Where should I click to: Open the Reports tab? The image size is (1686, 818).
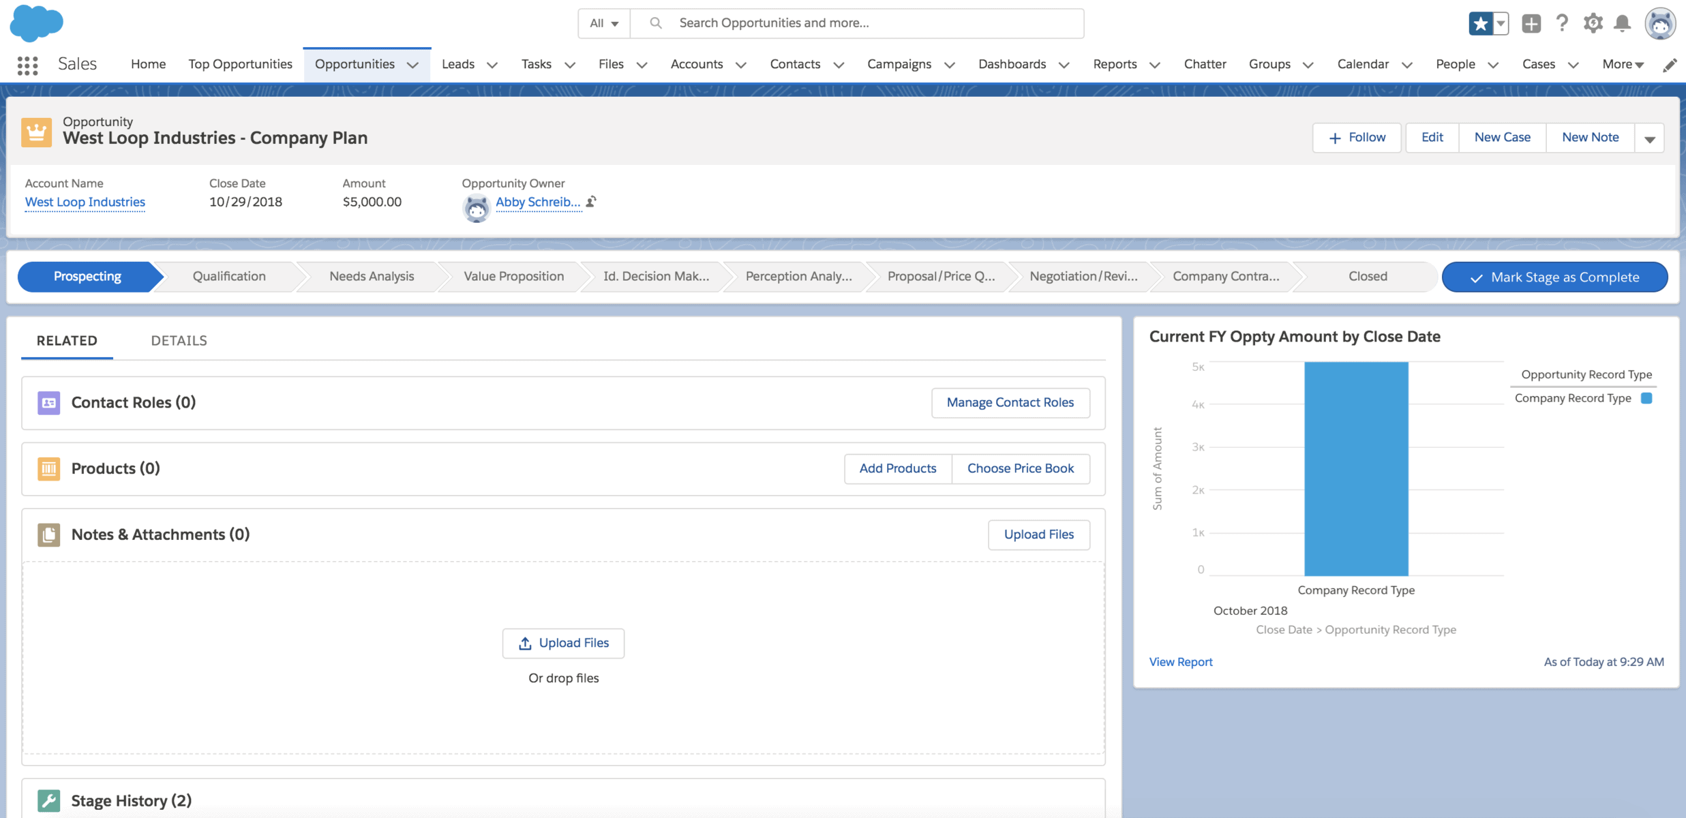point(1115,64)
